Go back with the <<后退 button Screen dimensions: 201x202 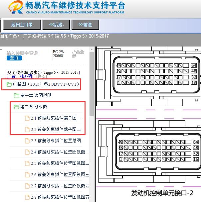pos(56,25)
